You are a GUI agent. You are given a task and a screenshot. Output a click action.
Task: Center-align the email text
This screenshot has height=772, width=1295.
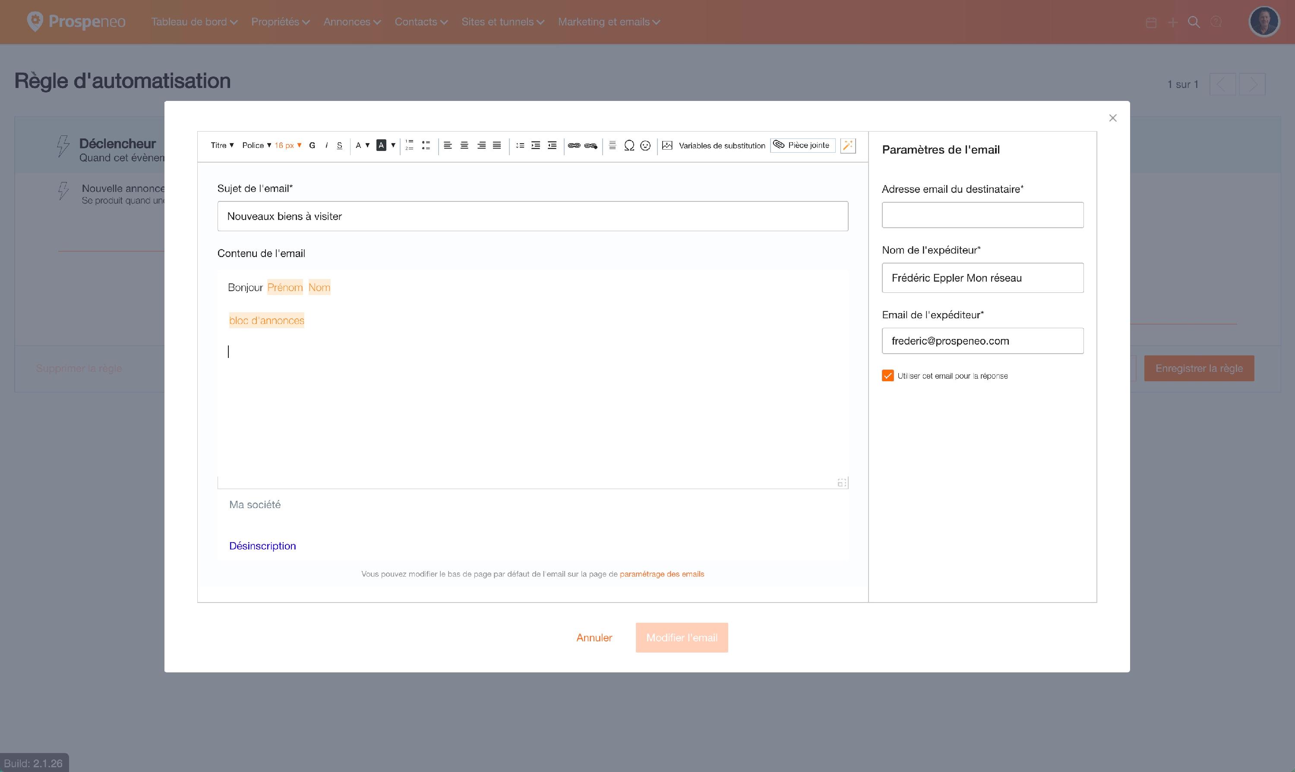[x=464, y=145]
